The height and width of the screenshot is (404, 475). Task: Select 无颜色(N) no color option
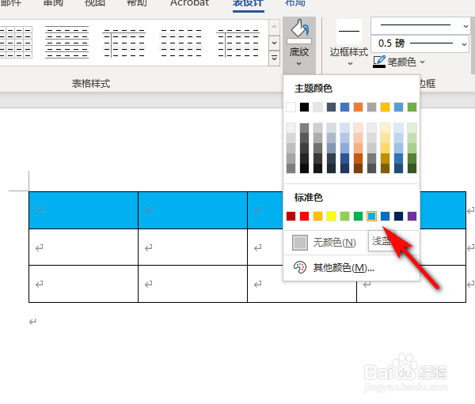[x=325, y=243]
